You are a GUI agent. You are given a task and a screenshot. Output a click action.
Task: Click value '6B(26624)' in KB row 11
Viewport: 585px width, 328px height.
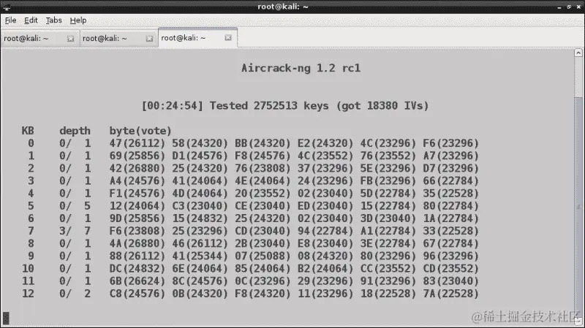(x=137, y=281)
